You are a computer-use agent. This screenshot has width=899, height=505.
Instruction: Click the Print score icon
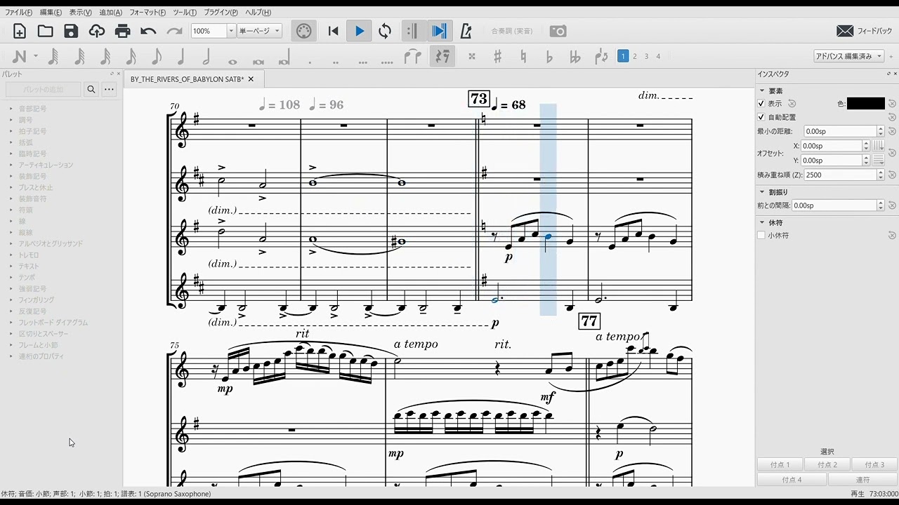[x=122, y=31]
